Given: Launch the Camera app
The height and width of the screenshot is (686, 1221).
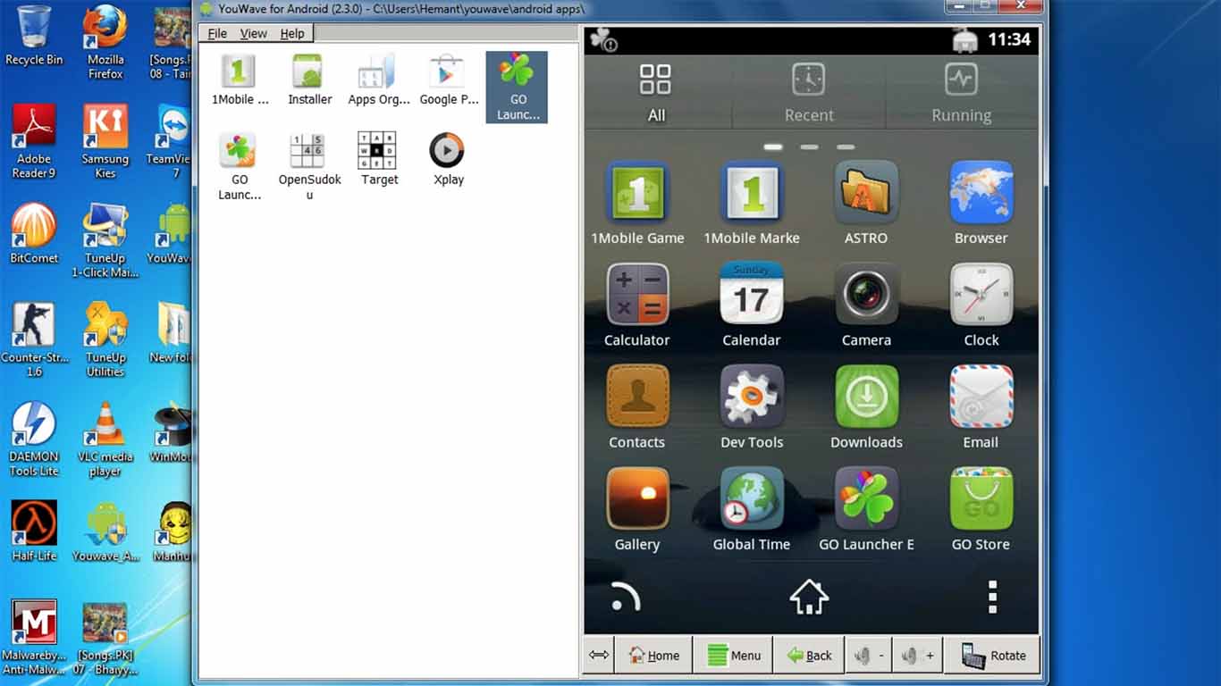Looking at the screenshot, I should pyautogui.click(x=866, y=305).
